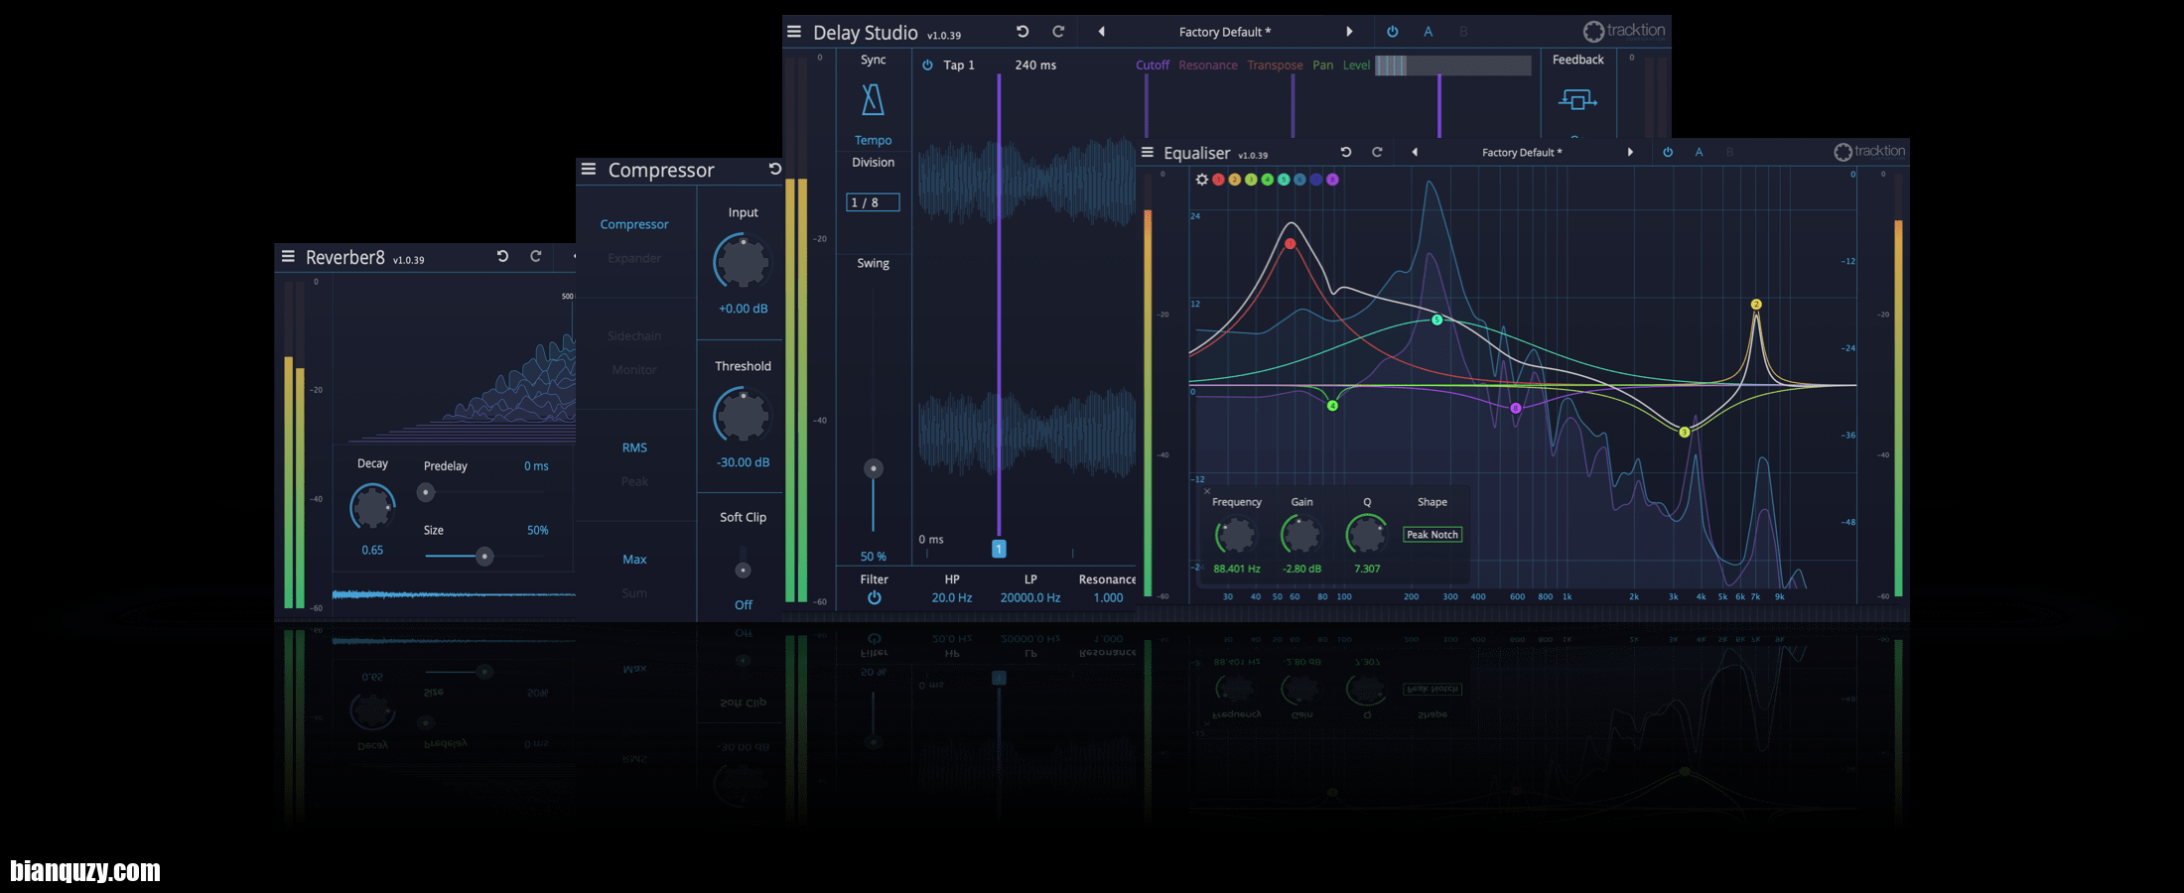Select RMS detection mode in Compressor

coord(634,448)
